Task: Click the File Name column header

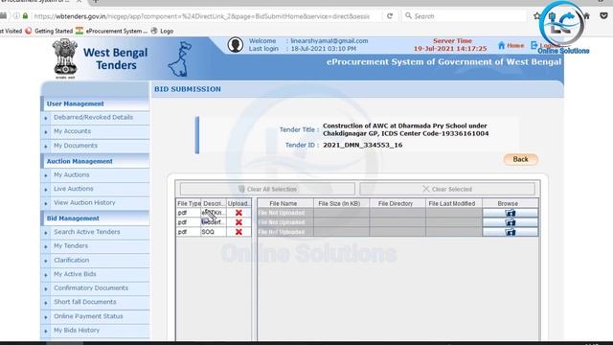Action: (285, 203)
